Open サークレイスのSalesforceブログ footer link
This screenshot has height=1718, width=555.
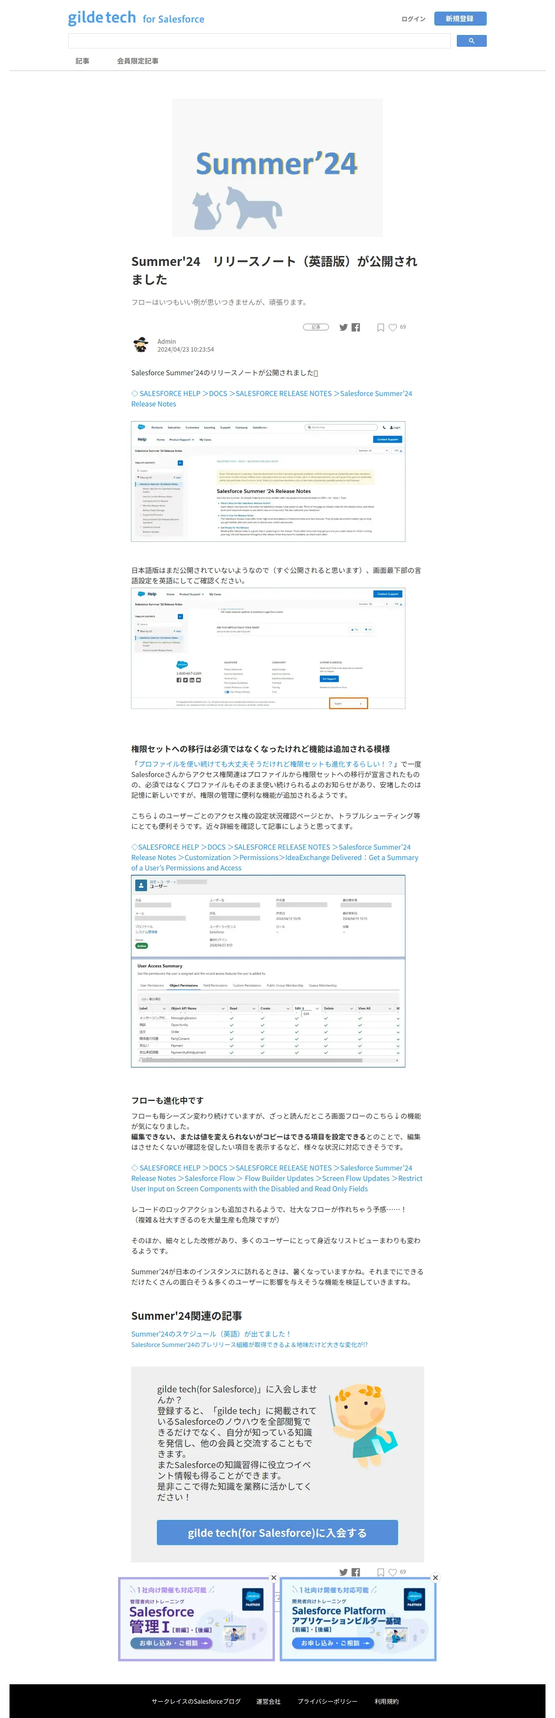point(196,1701)
